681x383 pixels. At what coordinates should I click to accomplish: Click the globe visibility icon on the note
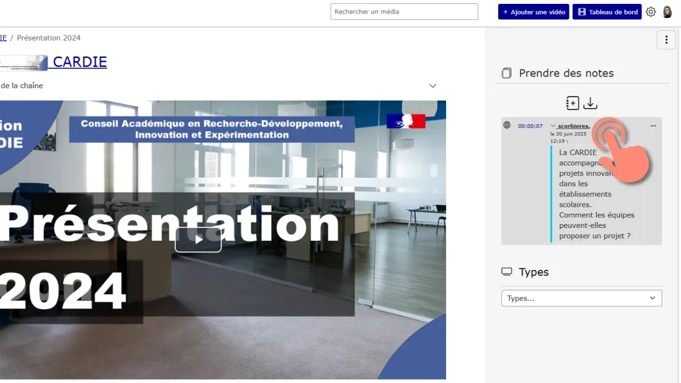pyautogui.click(x=507, y=125)
